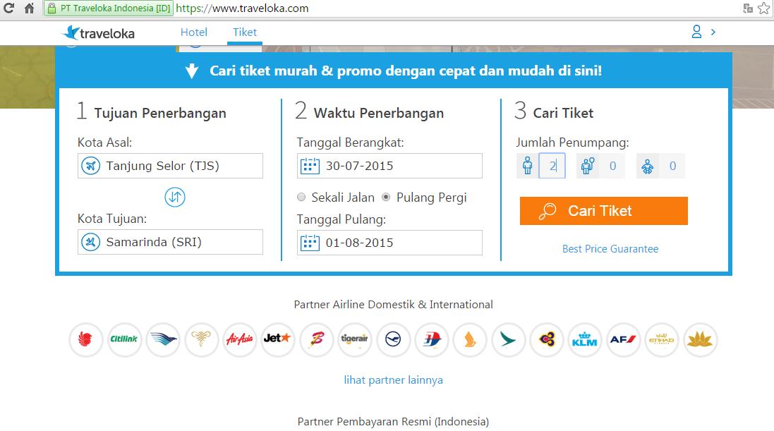Click the Jetstar airline logo

(277, 340)
